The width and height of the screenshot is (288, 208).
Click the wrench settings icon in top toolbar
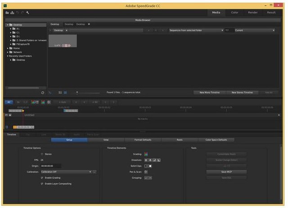pos(27,13)
